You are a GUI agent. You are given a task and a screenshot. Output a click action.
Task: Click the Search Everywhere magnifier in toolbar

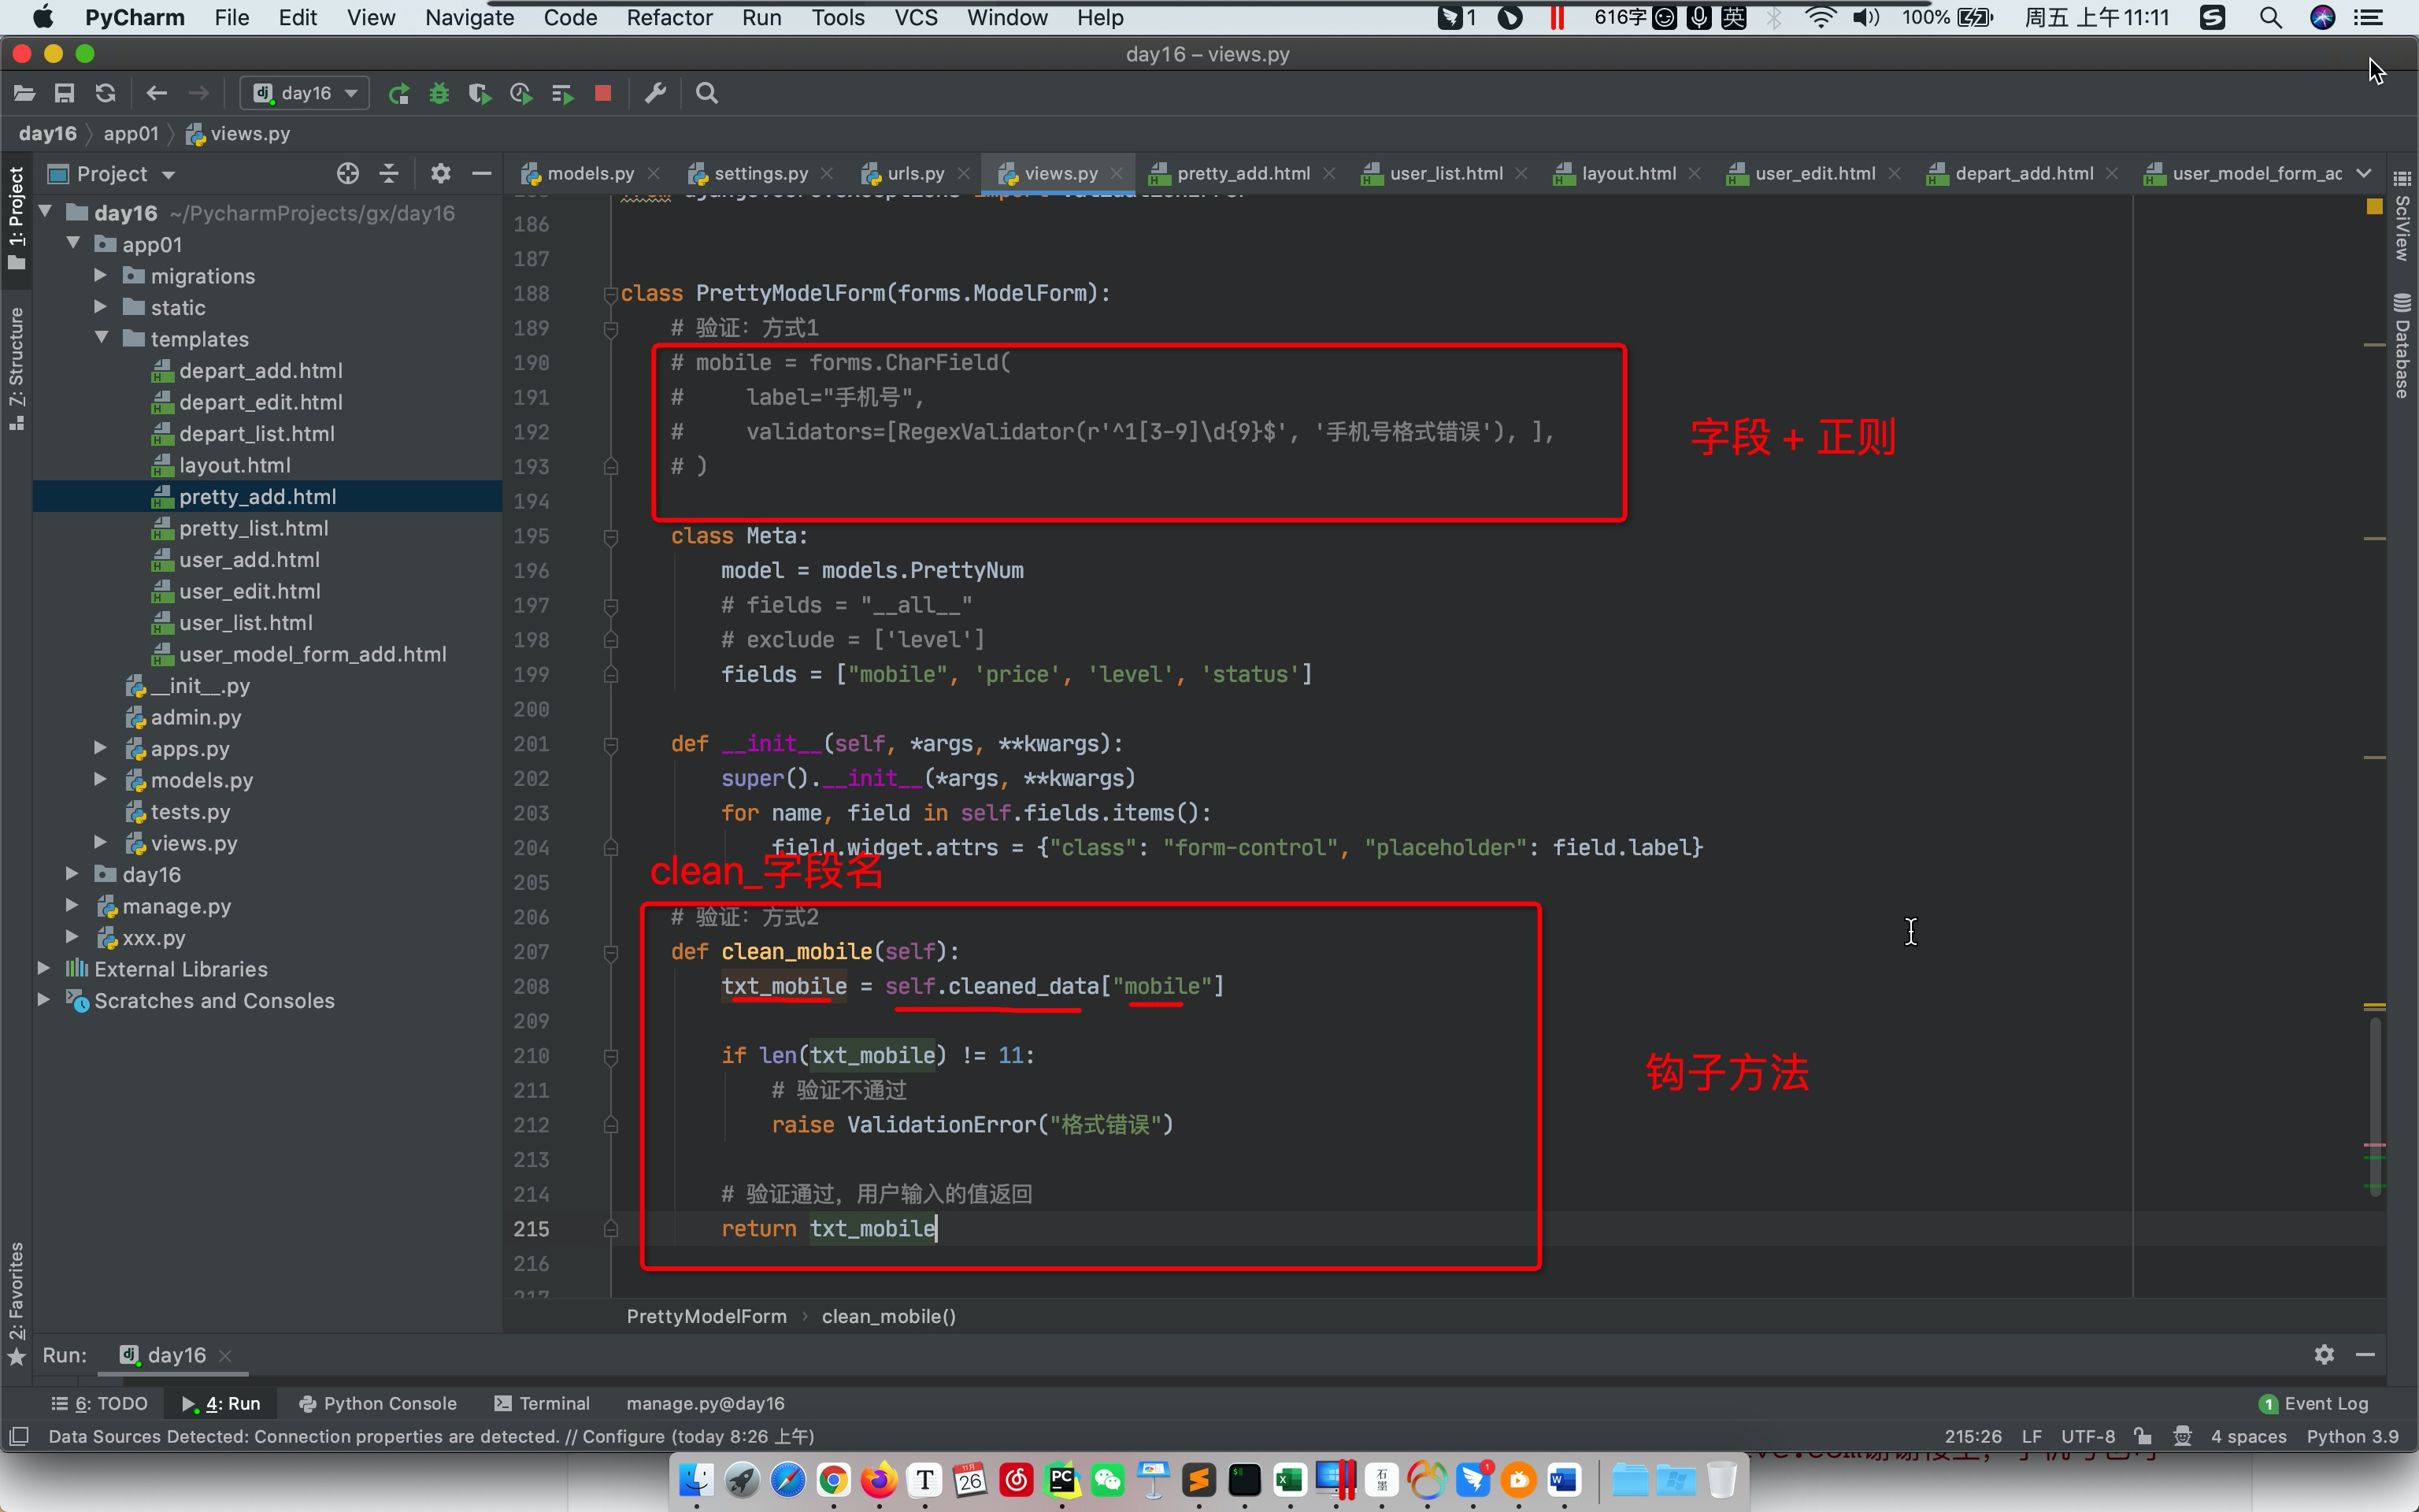706,93
